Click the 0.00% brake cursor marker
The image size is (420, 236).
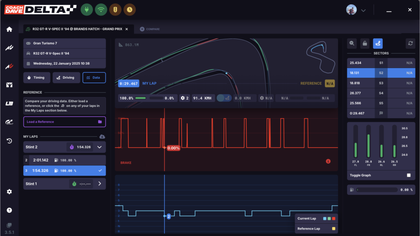click(173, 148)
